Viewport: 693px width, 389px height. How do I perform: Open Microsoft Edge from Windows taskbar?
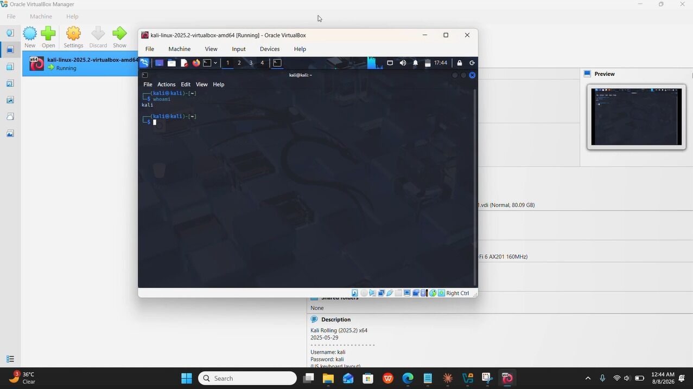tap(408, 378)
